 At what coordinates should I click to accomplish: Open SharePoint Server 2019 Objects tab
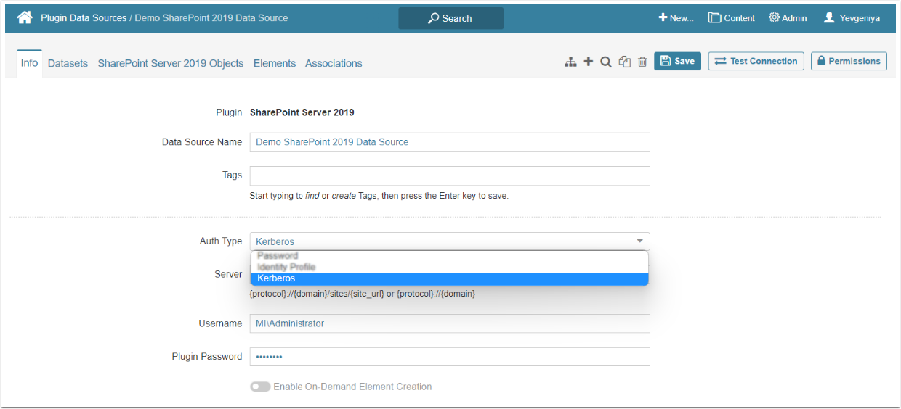(x=171, y=63)
